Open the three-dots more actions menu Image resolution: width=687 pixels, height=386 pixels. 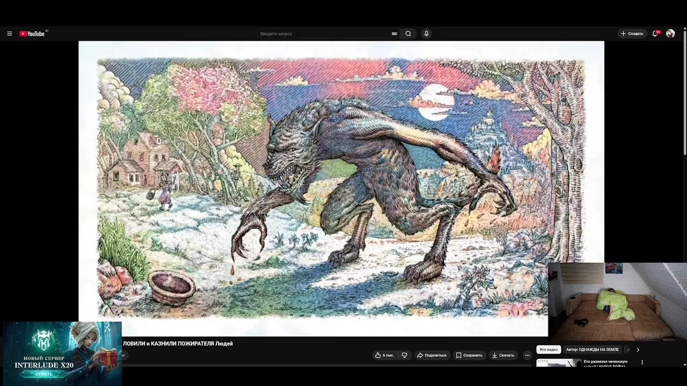click(x=527, y=355)
